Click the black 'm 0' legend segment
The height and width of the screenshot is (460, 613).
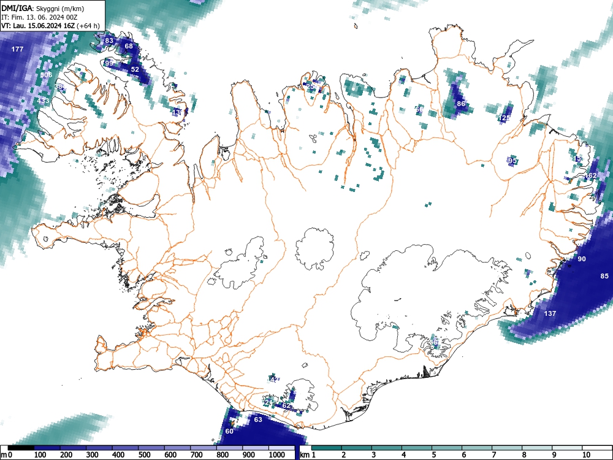click(x=21, y=448)
